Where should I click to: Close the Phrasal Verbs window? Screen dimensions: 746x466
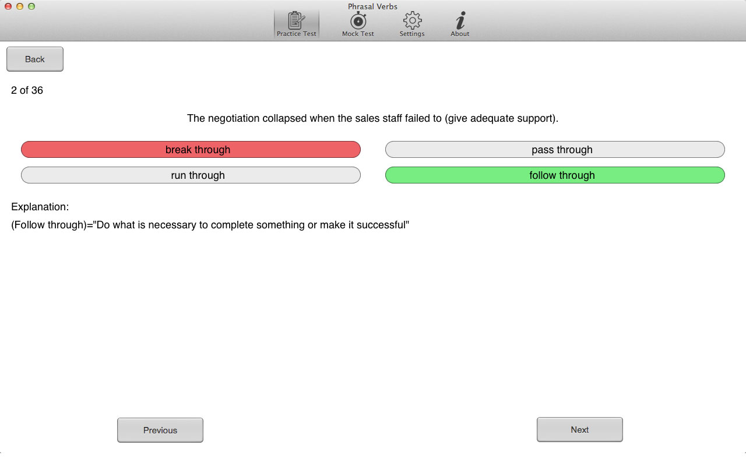point(8,6)
